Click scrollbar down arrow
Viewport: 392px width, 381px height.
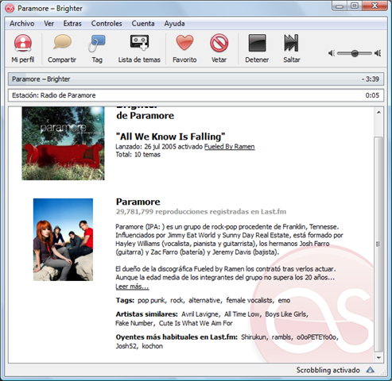tap(378, 358)
